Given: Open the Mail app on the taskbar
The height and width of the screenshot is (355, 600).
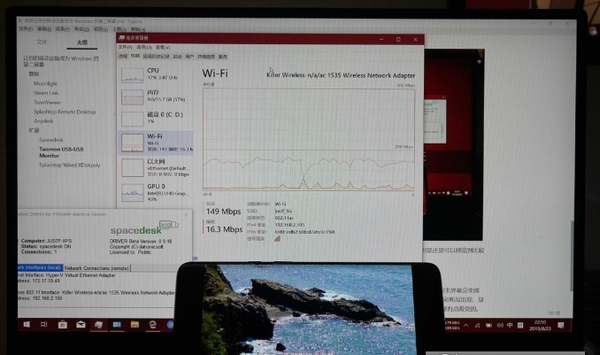Looking at the screenshot, I should [81, 324].
